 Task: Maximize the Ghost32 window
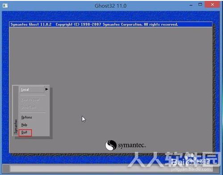click(200, 4)
